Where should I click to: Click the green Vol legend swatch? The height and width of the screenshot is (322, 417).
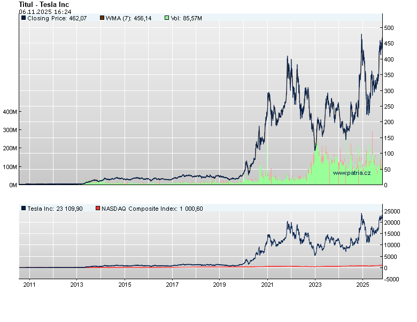point(167,18)
